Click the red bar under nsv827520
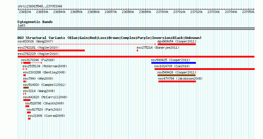This screenshot has height=139, width=263. coord(29,112)
